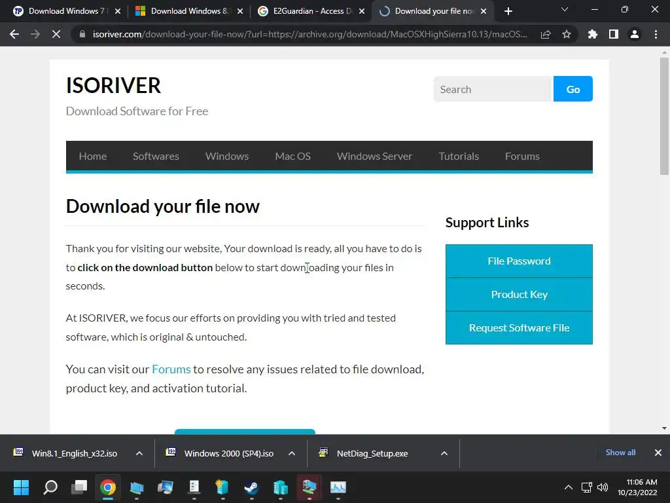Screen dimensions: 670x503
Task: Click the forward navigation arrow
Action: point(35,34)
